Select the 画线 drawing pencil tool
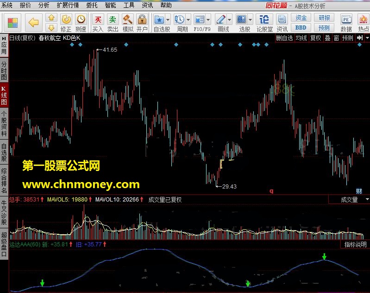Viewport: 370px width, 293px height. pos(221,20)
